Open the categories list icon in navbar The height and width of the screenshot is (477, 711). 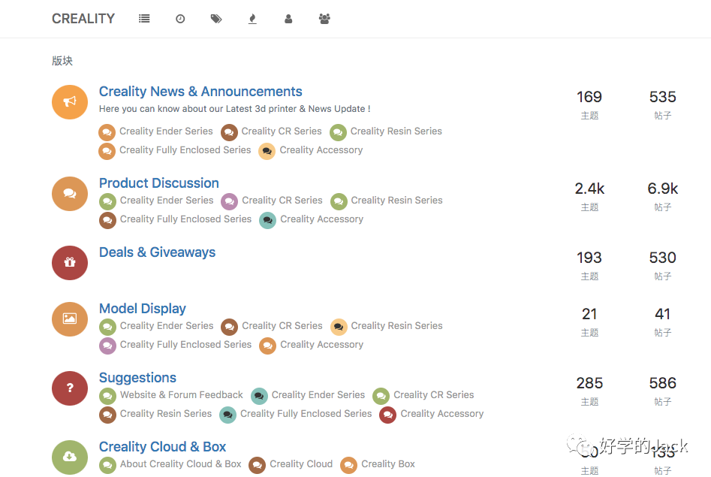pos(144,19)
